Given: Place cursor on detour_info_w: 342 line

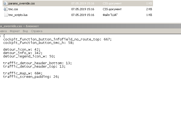Looking at the screenshot, I should tap(23, 53).
